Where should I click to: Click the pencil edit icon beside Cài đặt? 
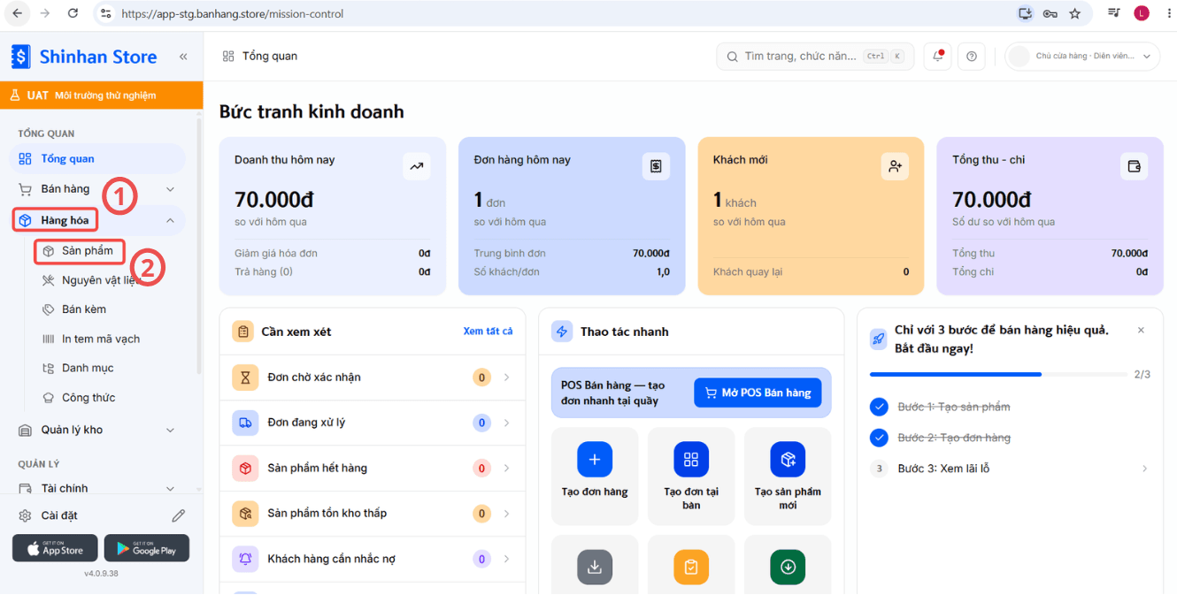click(x=179, y=515)
